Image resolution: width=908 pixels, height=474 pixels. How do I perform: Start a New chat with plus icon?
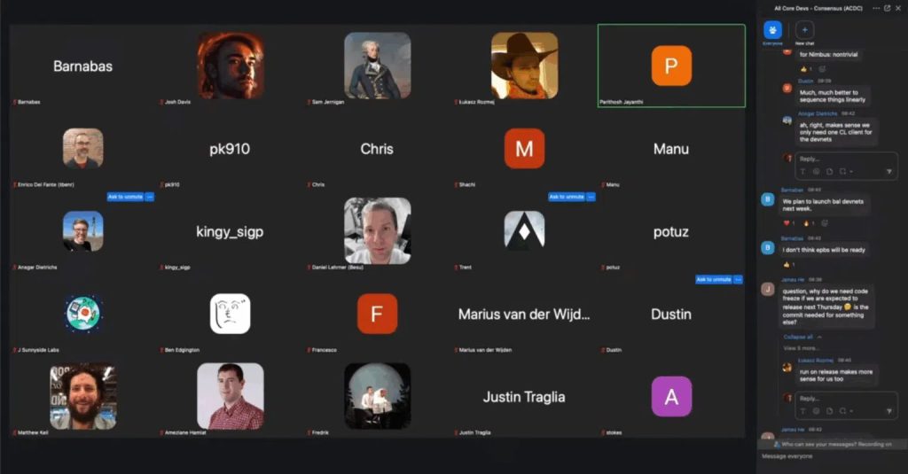(x=805, y=30)
